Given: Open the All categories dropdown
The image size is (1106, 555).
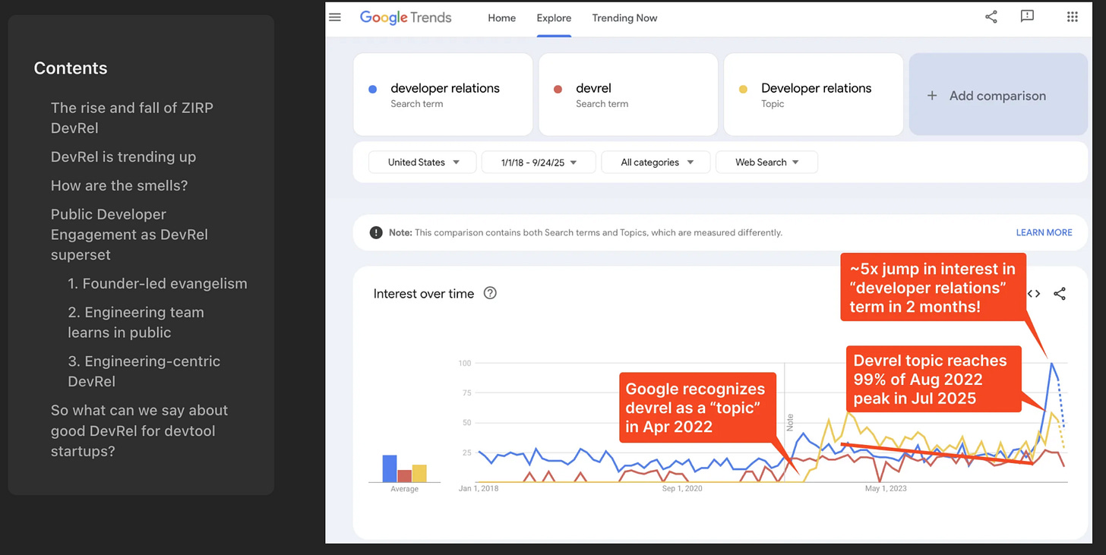Looking at the screenshot, I should click(656, 162).
